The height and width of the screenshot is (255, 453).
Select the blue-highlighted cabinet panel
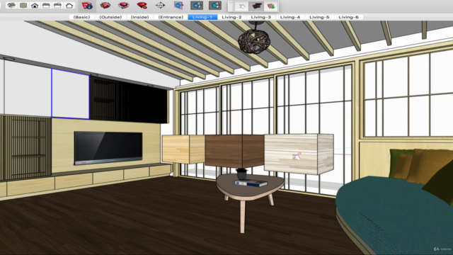coord(70,94)
